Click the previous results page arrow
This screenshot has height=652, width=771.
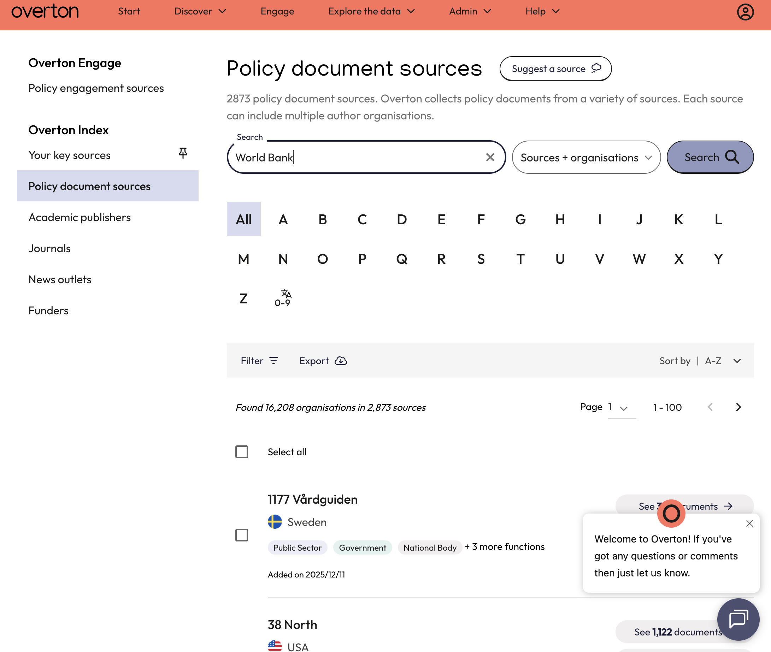pyautogui.click(x=710, y=407)
